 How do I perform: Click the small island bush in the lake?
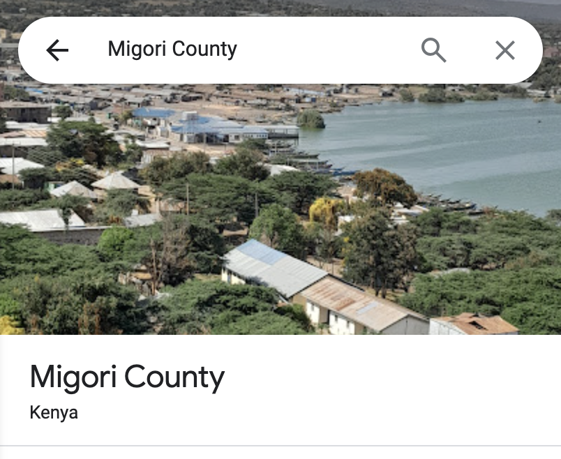point(311,119)
